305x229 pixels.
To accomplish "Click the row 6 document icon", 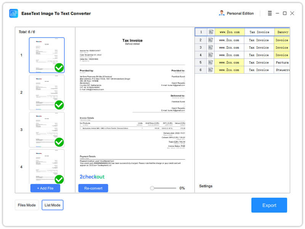I will [210, 70].
